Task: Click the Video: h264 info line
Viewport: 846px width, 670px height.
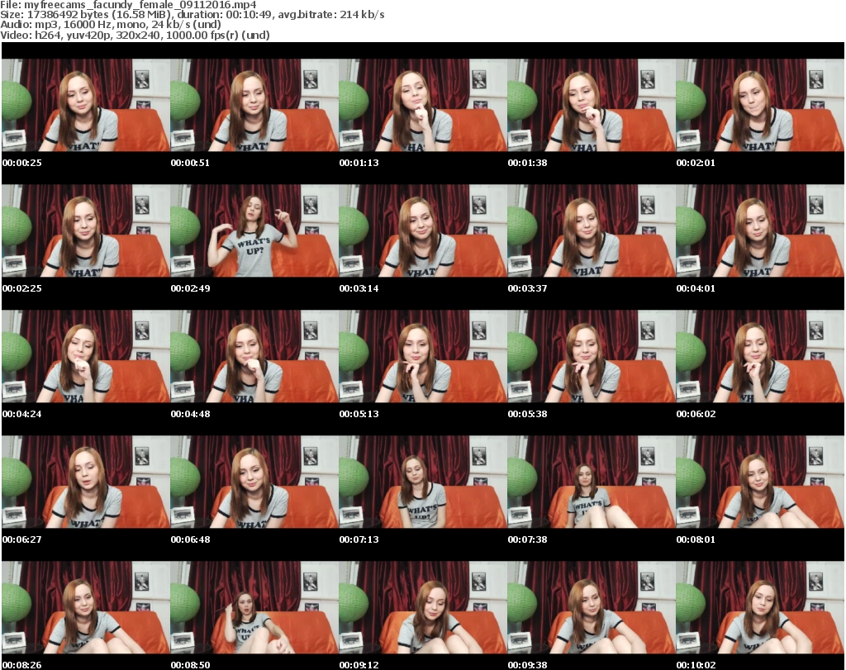Action: pyautogui.click(x=135, y=35)
